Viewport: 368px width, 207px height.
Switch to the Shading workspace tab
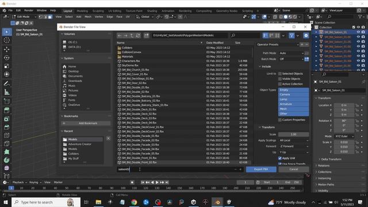click(x=152, y=11)
